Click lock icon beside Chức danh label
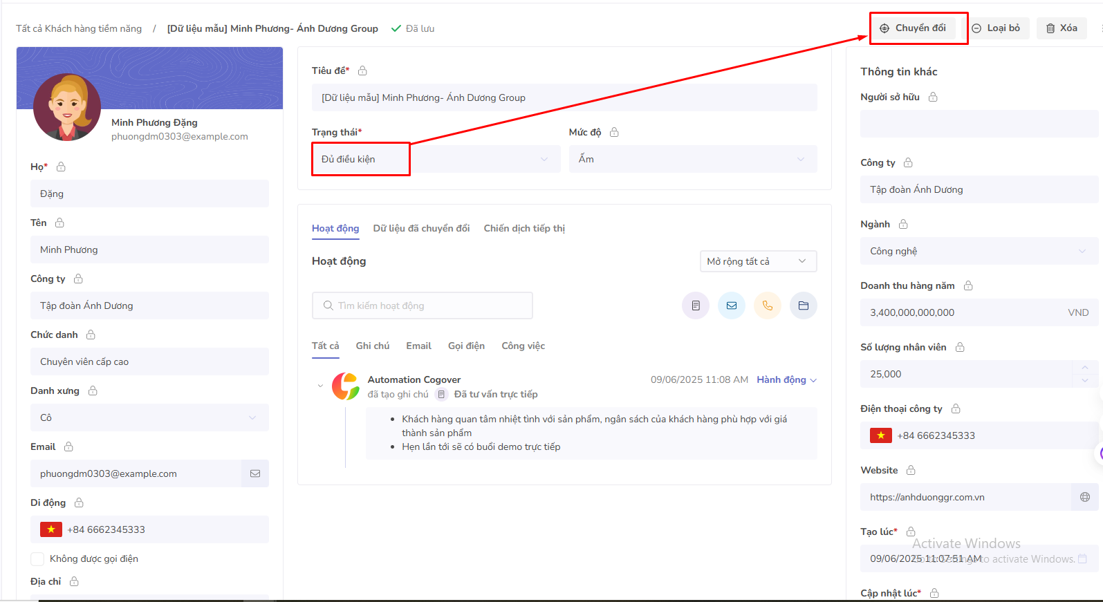 pos(91,335)
